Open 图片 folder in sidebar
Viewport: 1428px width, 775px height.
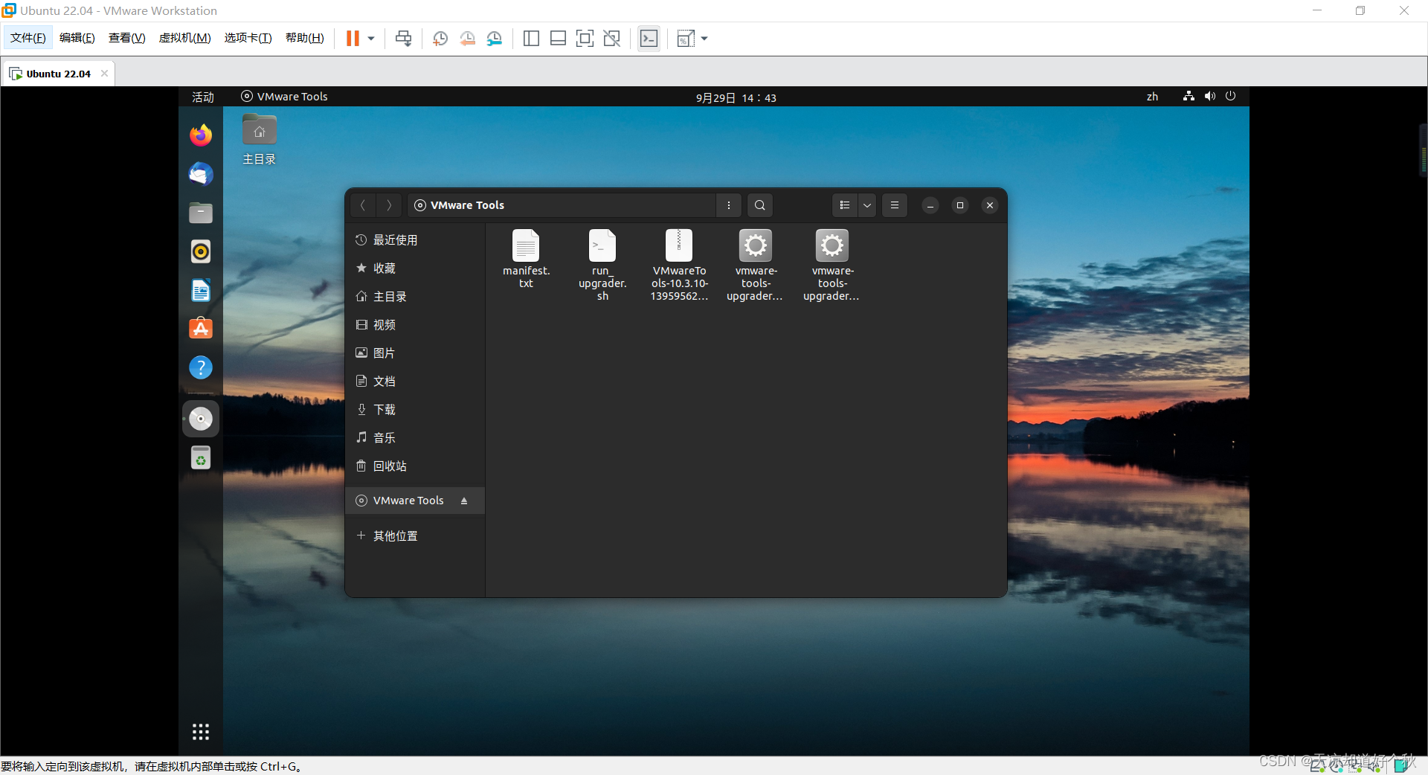(x=415, y=353)
